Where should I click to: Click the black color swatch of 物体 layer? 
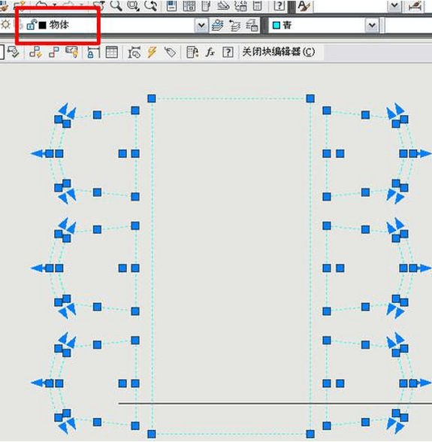(42, 26)
